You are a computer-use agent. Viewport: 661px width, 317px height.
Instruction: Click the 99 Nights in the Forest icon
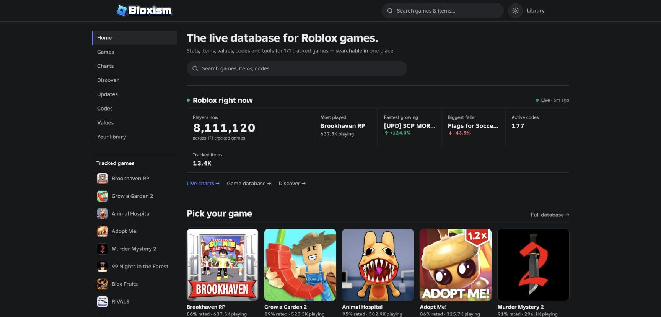103,267
